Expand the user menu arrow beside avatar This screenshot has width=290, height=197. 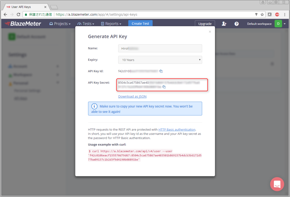pos(285,24)
